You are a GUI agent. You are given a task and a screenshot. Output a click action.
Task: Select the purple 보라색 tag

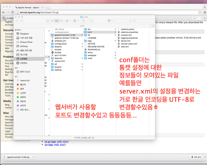[21, 105]
